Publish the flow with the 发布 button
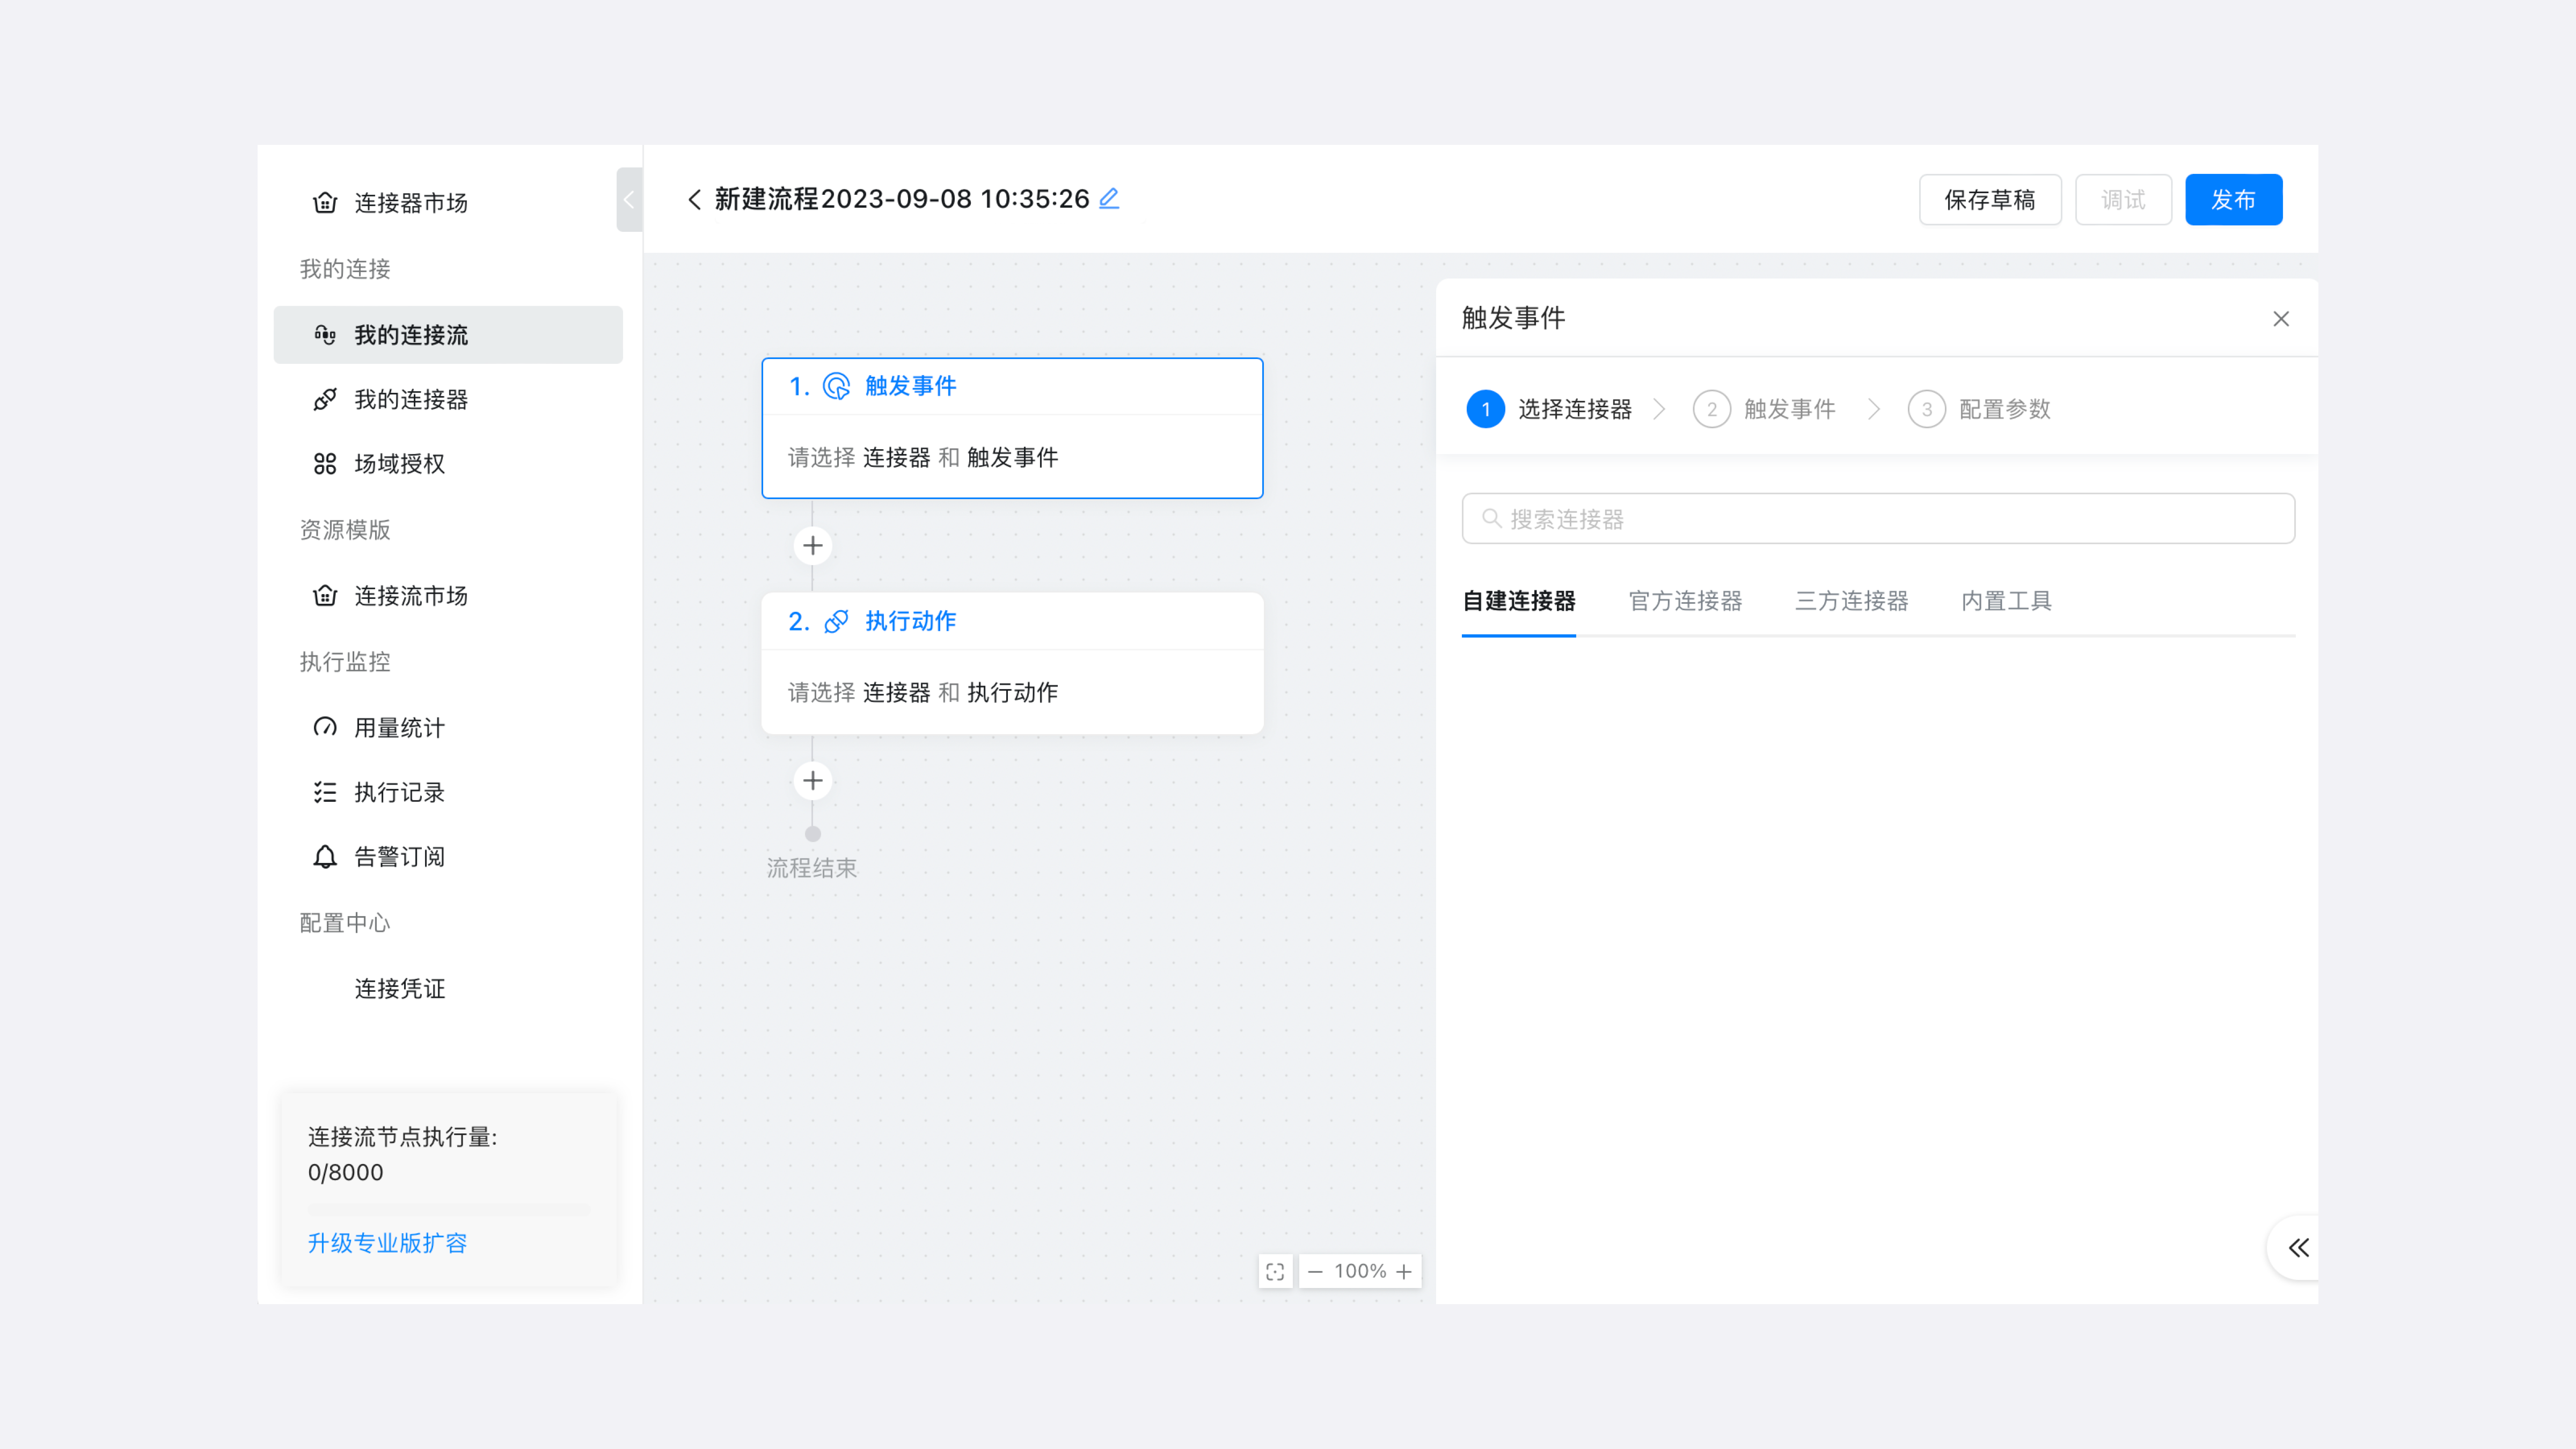This screenshot has height=1449, width=2576. pos(2233,199)
